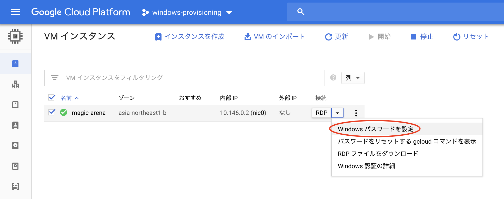This screenshot has height=199, width=504.
Task: Click the nic0 network interface link
Action: coord(258,113)
